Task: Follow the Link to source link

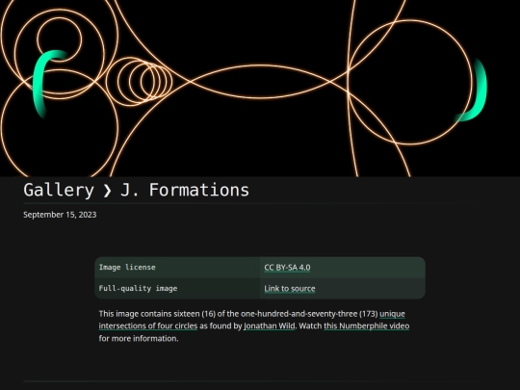Action: (290, 289)
